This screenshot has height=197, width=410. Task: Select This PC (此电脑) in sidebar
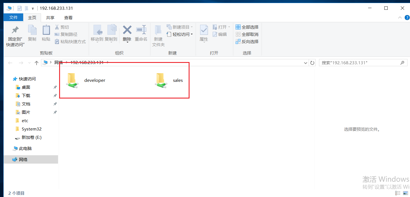[x=22, y=149]
